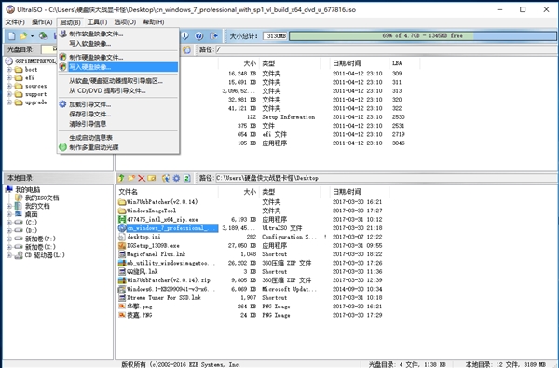Expand the boot folder tree node
Viewport: 559px width, 368px height.
coord(9,70)
